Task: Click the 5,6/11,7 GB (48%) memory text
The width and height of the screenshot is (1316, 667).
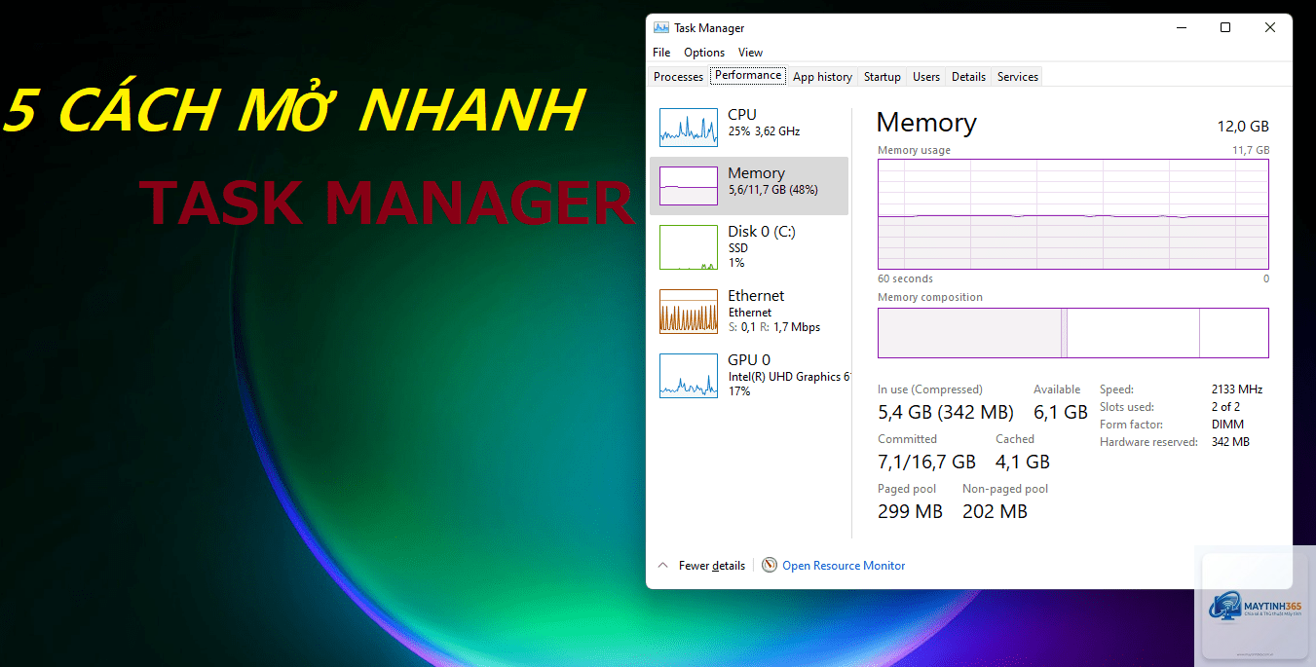Action: pyautogui.click(x=773, y=190)
